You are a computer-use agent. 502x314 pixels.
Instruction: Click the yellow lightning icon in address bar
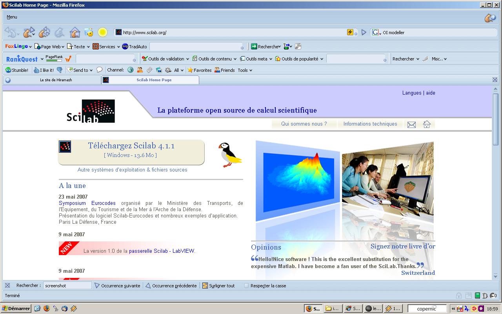(x=350, y=32)
